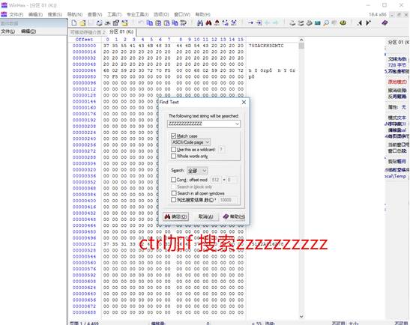410x325 pixels.
Task: Click the Copy block toolbar icon
Action: point(150,23)
